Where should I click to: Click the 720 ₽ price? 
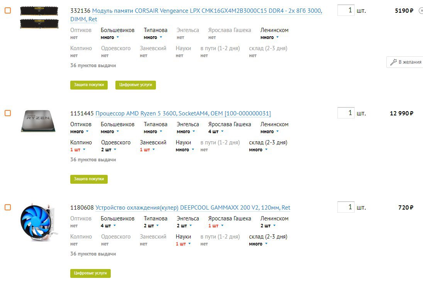click(406, 207)
